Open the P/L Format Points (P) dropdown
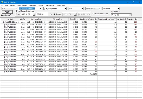The height and width of the screenshot is (99, 143). 130,15
